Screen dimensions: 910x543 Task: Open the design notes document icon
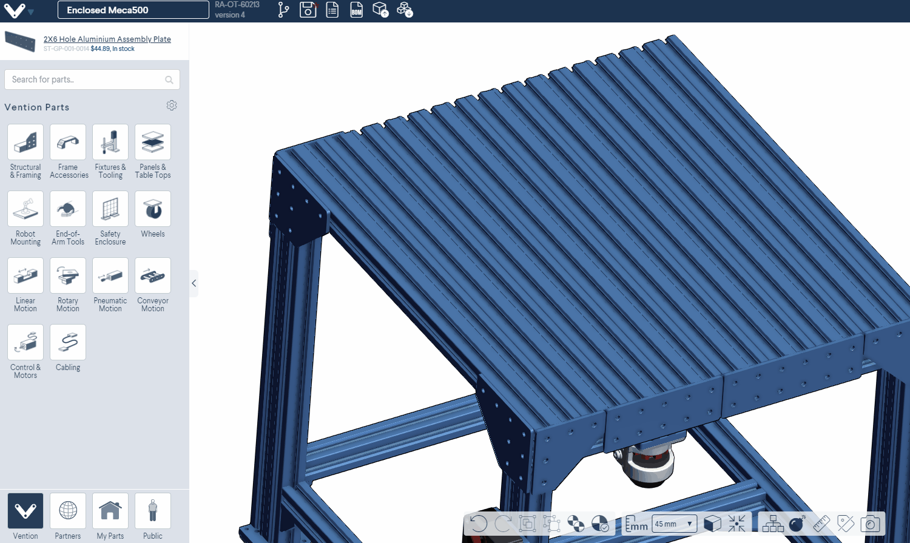coord(332,10)
